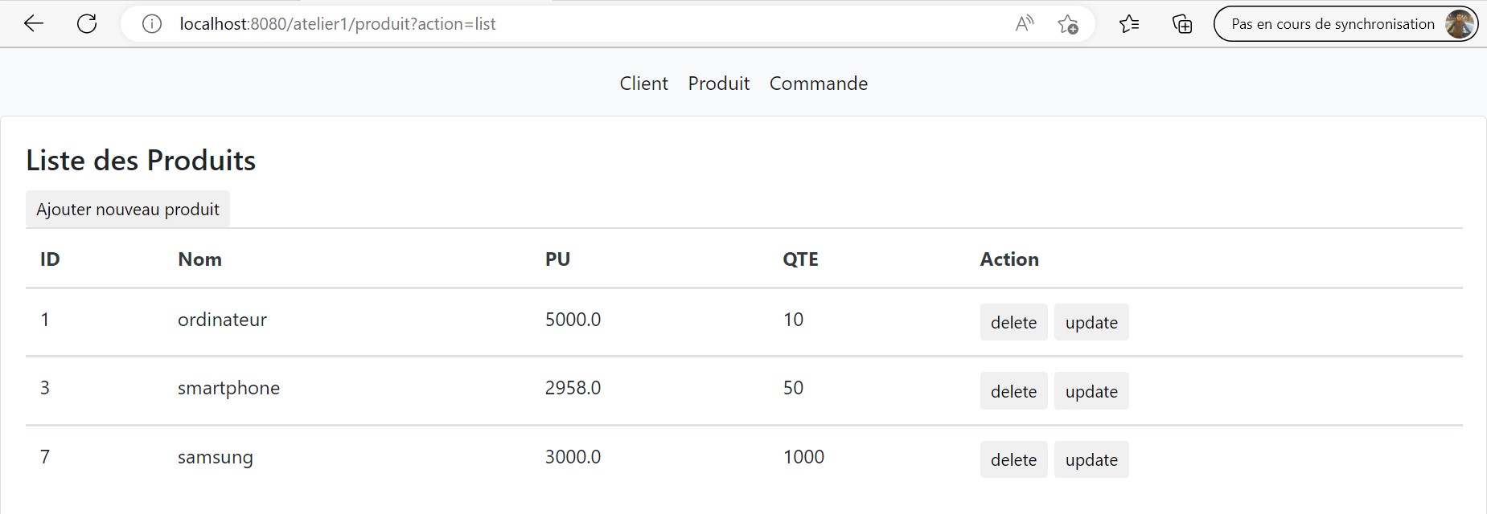Open the Commande section
Image resolution: width=1487 pixels, height=514 pixels.
818,83
